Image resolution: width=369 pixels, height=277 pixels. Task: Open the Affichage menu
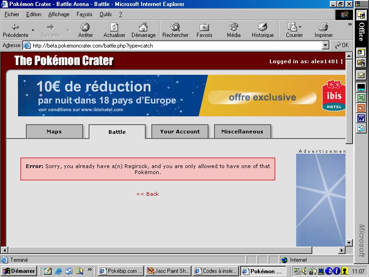(x=59, y=14)
